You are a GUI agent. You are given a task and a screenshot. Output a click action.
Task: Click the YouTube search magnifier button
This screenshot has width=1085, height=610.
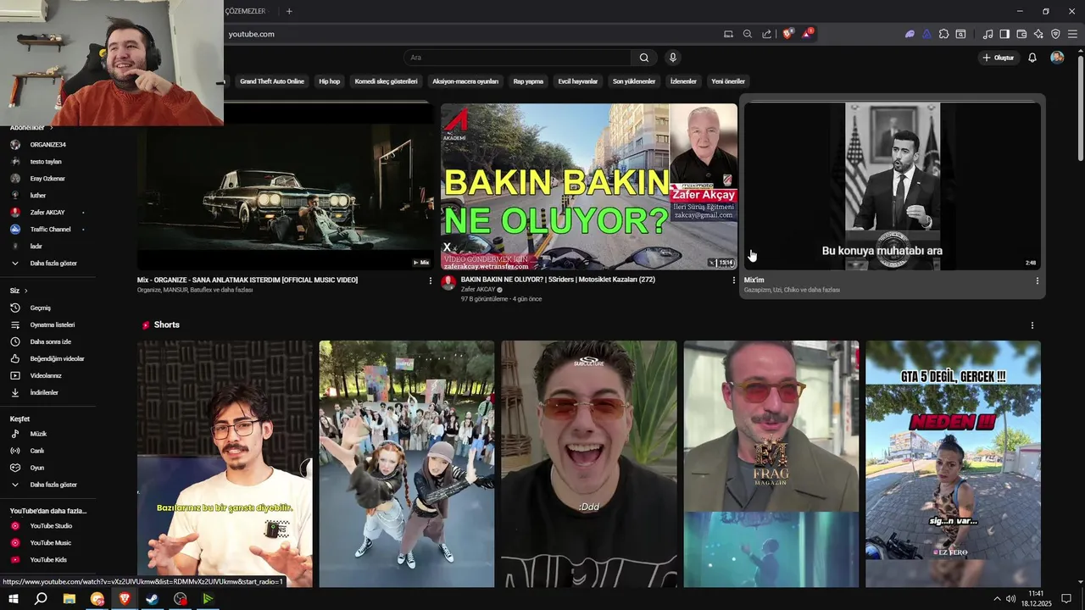[644, 58]
